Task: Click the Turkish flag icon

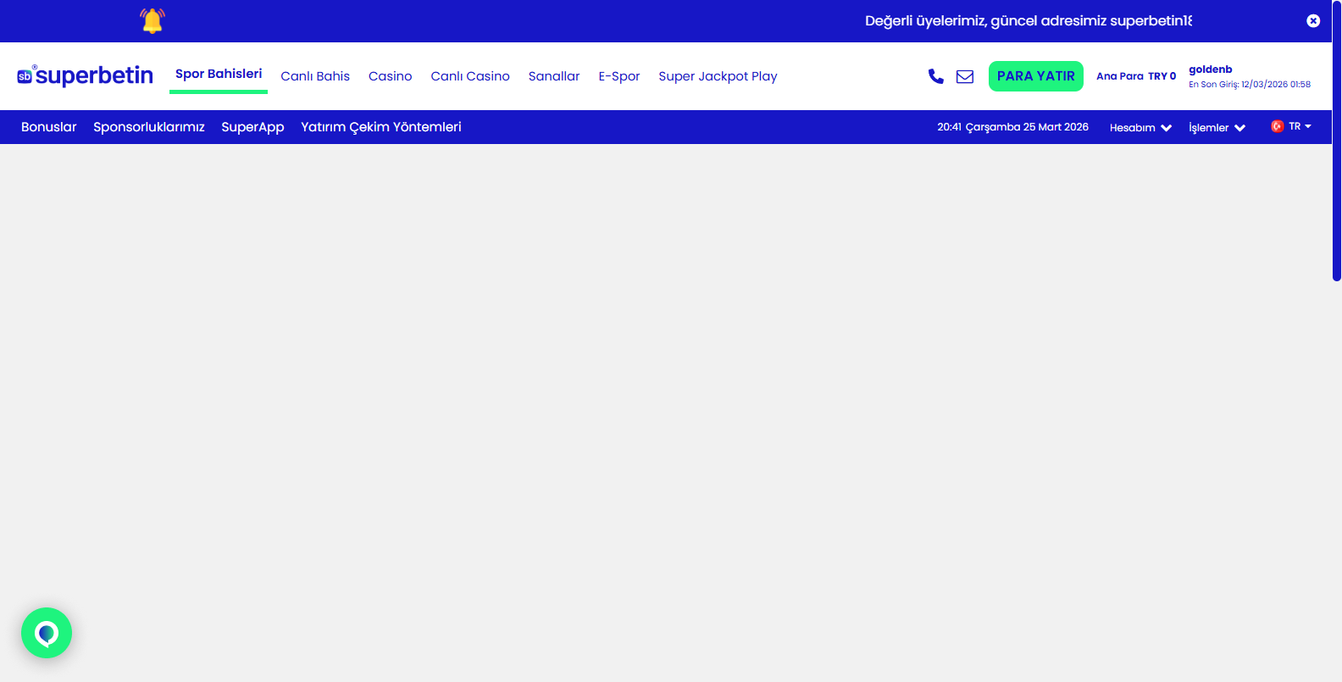Action: 1277,126
